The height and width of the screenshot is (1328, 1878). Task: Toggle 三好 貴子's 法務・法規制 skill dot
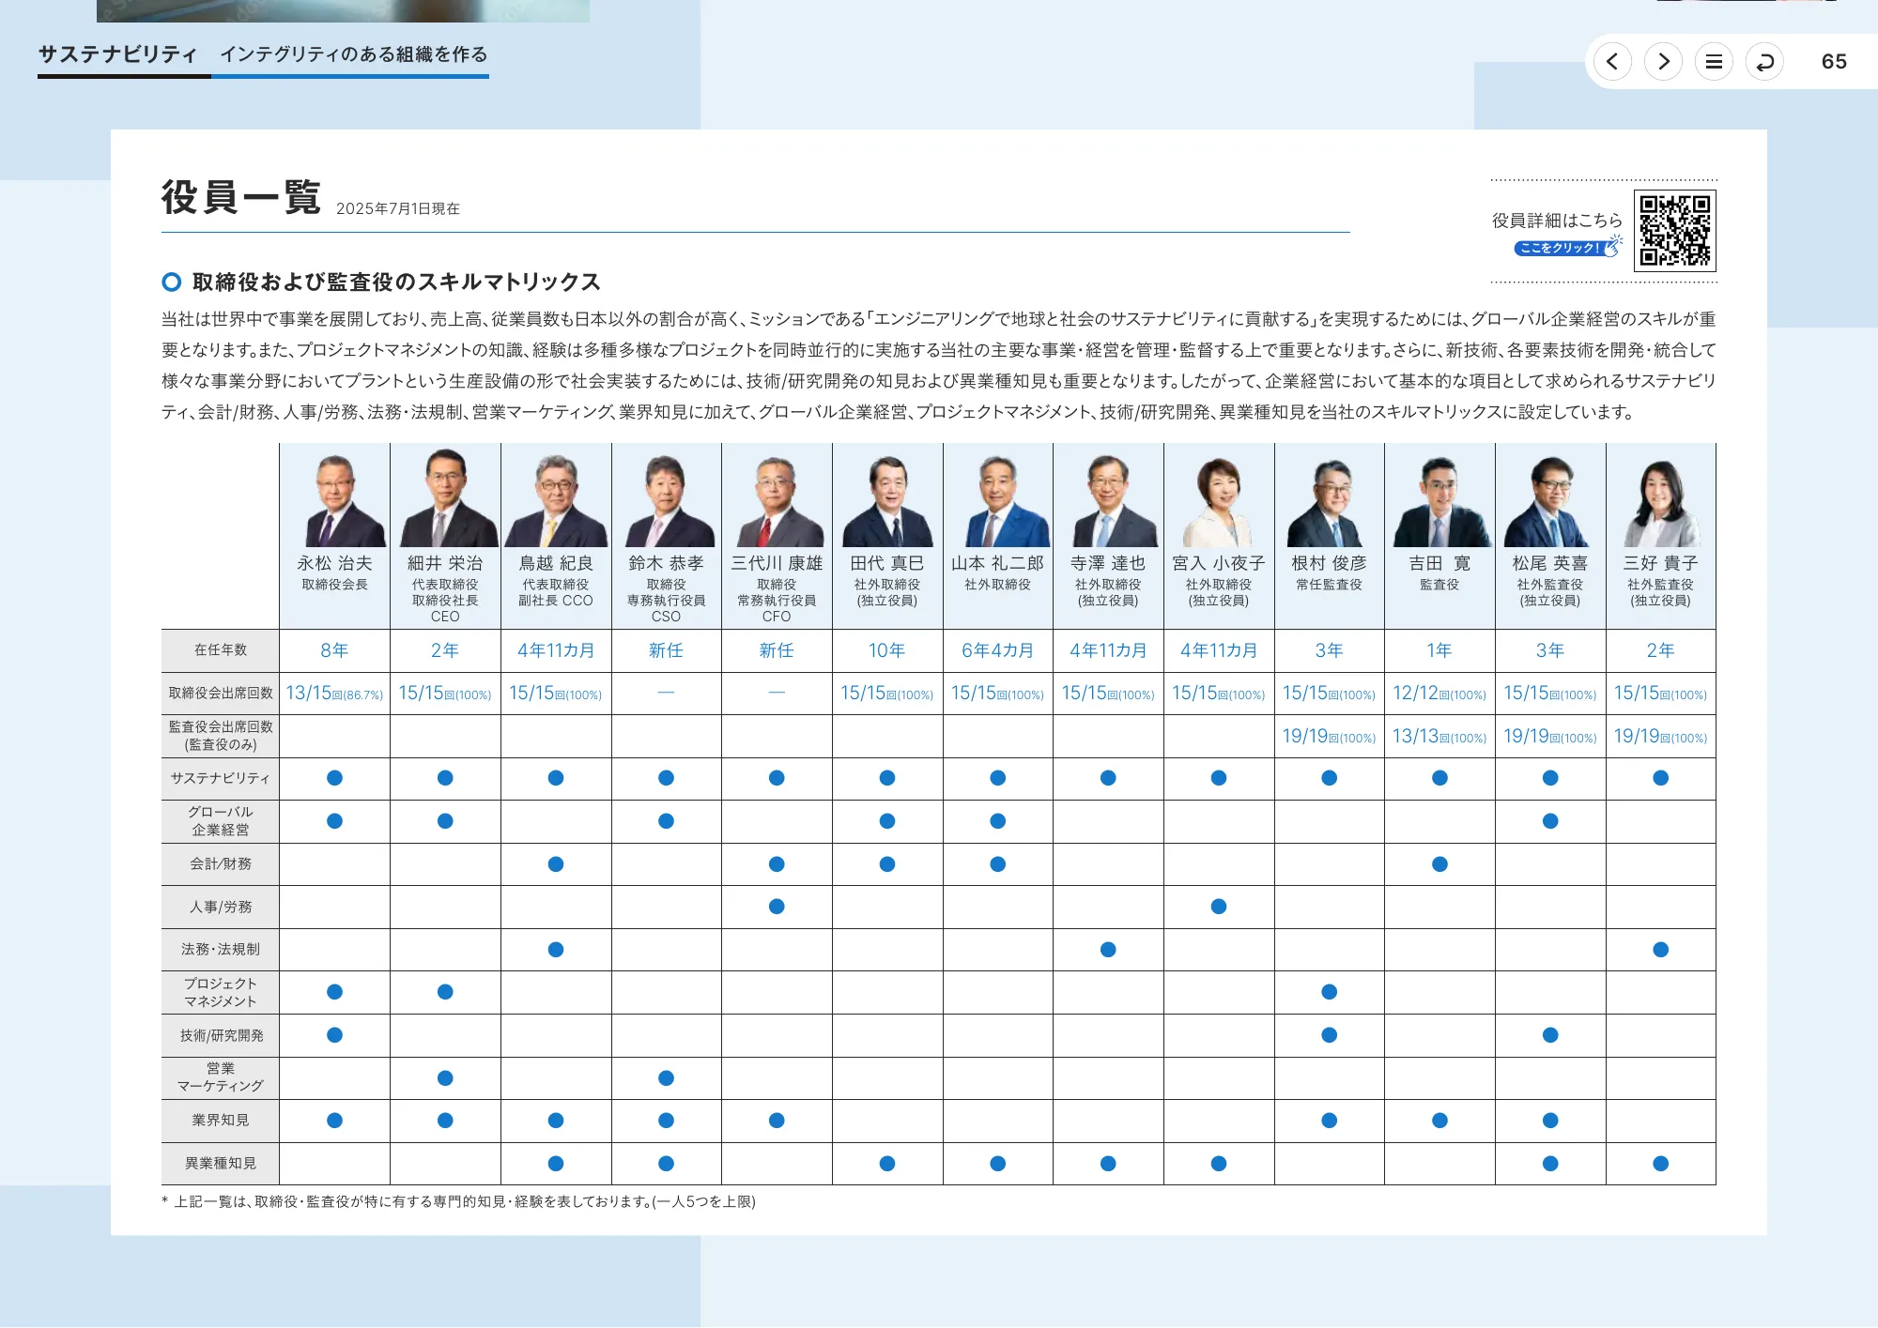pos(1661,949)
